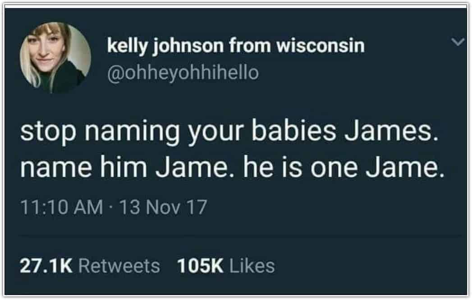Open the 11:10 AM timestamp

point(62,207)
